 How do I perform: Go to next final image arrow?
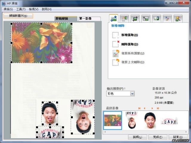[x=152, y=108]
